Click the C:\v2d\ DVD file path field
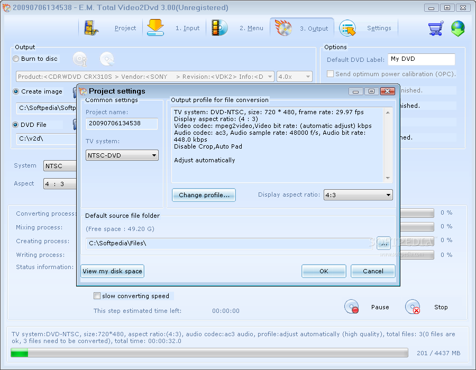The height and width of the screenshot is (370, 476). click(x=46, y=138)
